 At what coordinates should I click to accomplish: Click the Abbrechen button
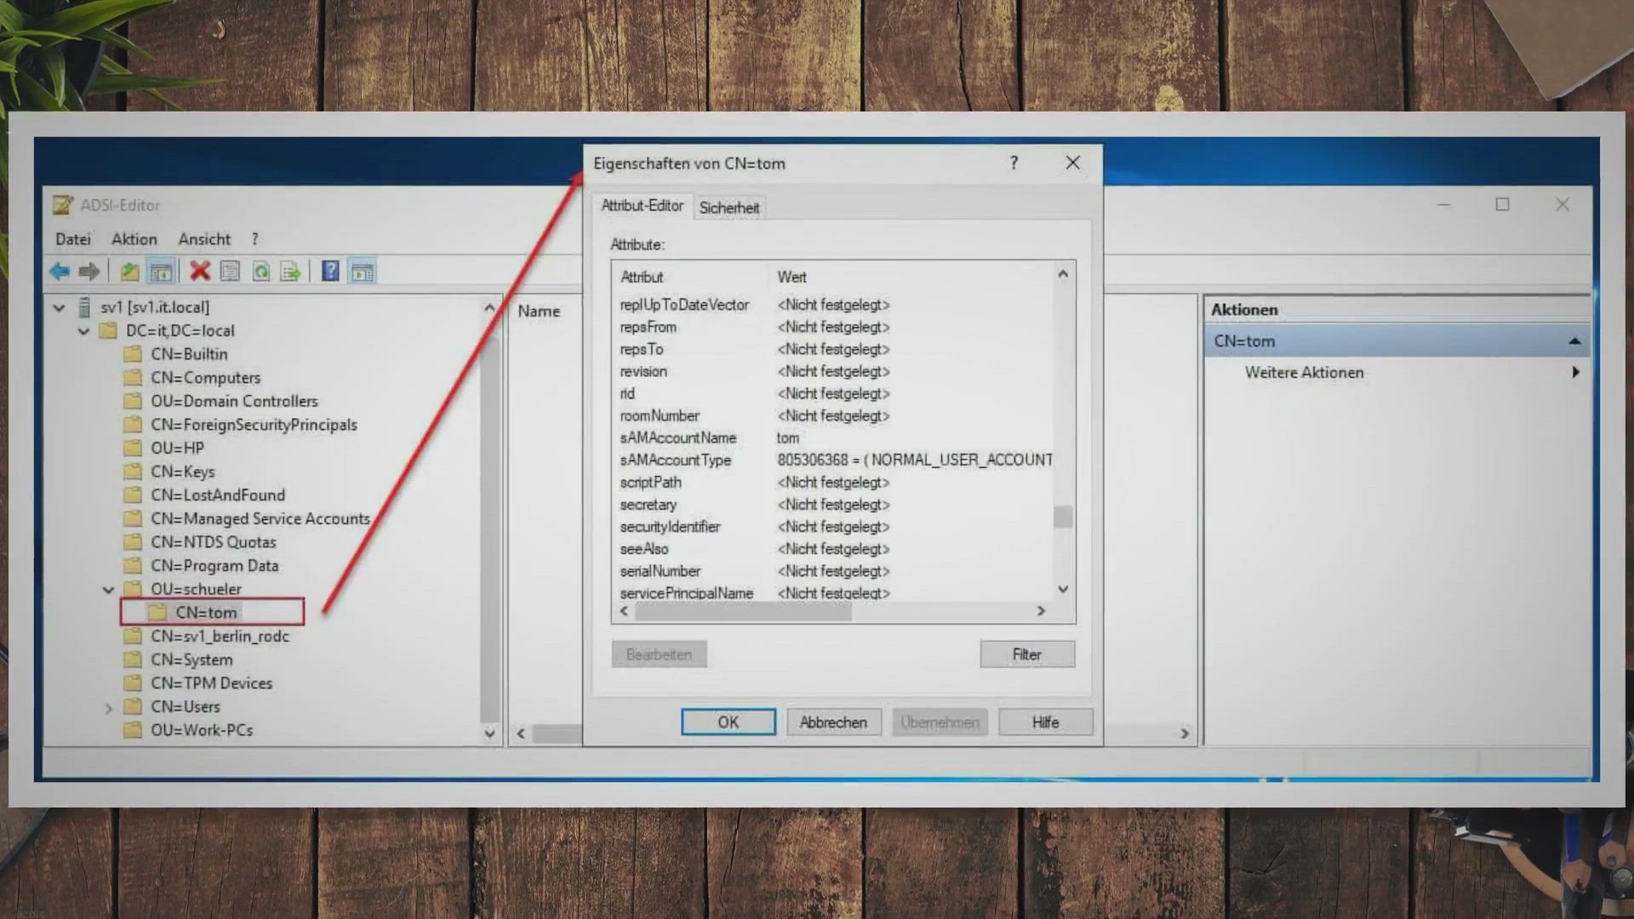pos(833,722)
